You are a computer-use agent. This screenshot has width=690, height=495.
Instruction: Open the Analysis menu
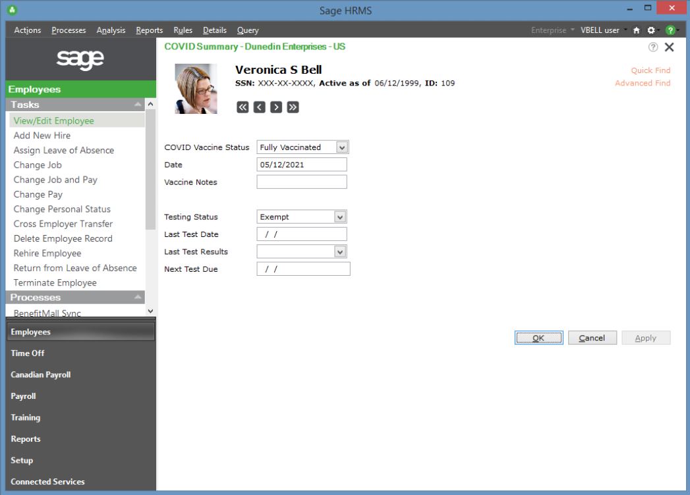pyautogui.click(x=111, y=30)
